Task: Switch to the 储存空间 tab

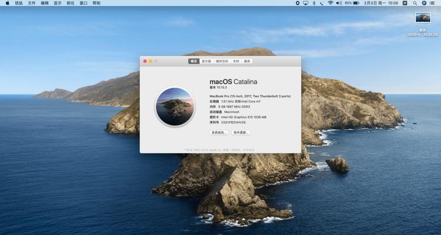Action: pyautogui.click(x=222, y=61)
